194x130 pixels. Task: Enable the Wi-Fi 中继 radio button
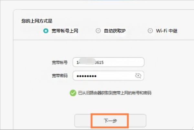click(150, 31)
